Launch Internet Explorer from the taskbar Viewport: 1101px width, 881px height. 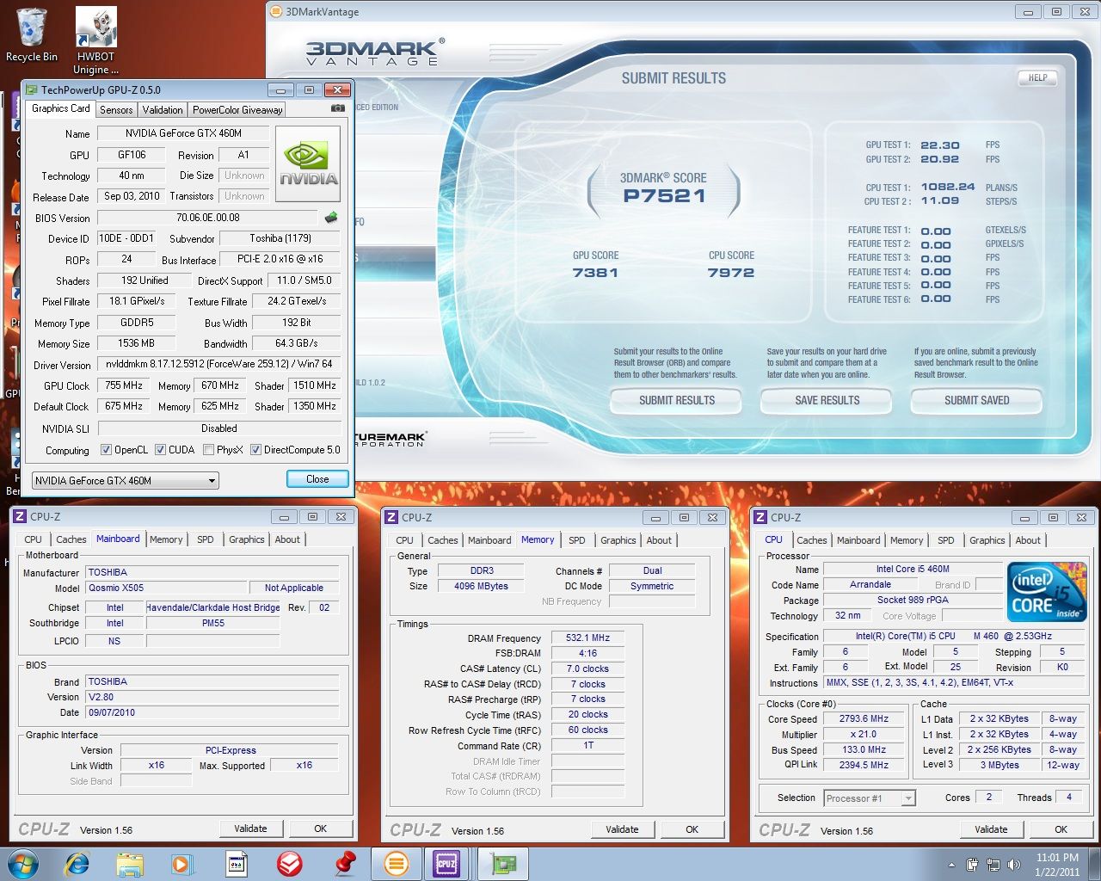(x=77, y=864)
